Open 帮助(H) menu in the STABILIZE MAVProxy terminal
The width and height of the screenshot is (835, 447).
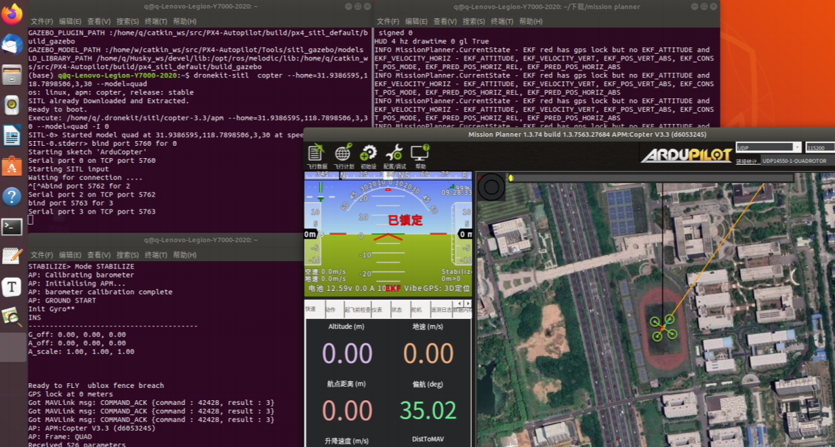pos(184,255)
